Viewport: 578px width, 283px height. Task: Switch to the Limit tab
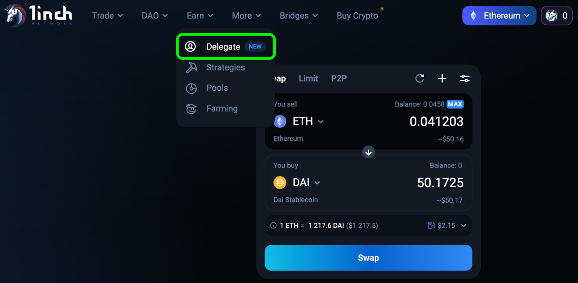tap(308, 78)
